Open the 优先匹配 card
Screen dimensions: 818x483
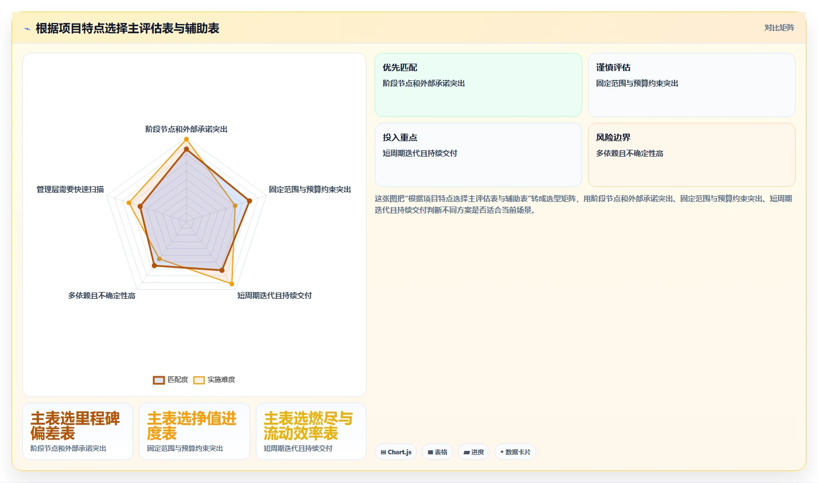[478, 85]
